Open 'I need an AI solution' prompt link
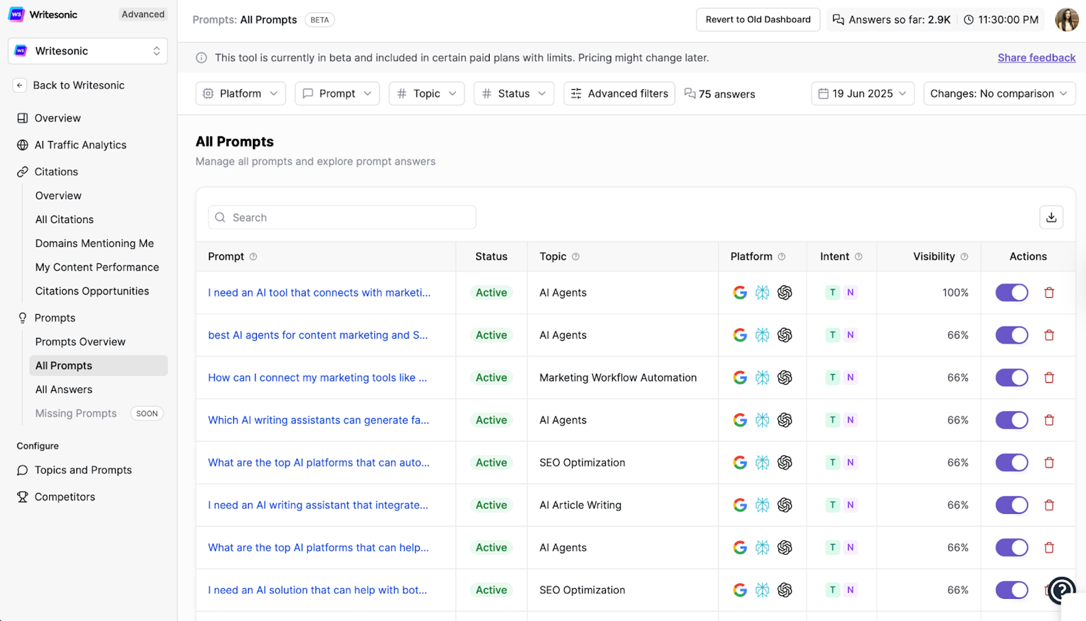Image resolution: width=1086 pixels, height=621 pixels. click(317, 590)
